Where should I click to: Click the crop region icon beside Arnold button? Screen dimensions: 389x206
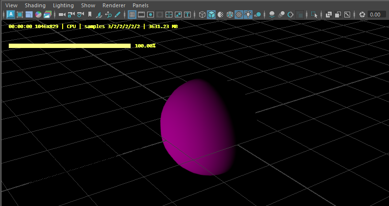coord(20,15)
